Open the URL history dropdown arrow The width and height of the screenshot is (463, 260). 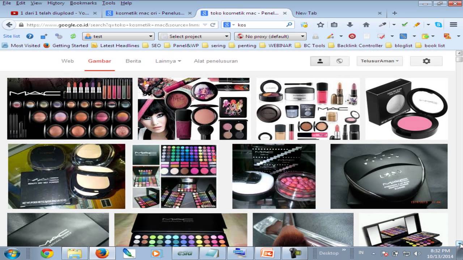[205, 25]
